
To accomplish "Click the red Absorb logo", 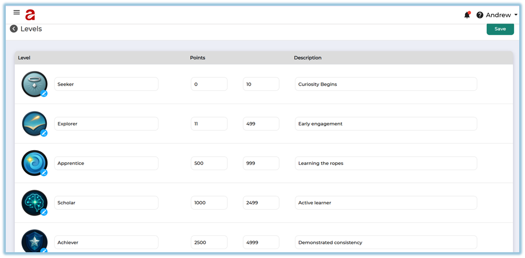I will point(30,15).
